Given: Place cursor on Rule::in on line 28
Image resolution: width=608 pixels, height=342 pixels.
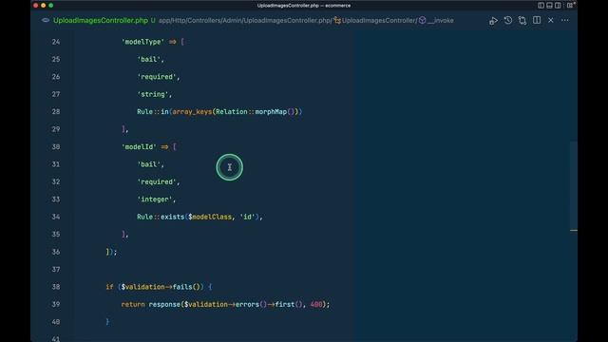Looking at the screenshot, I should (153, 112).
